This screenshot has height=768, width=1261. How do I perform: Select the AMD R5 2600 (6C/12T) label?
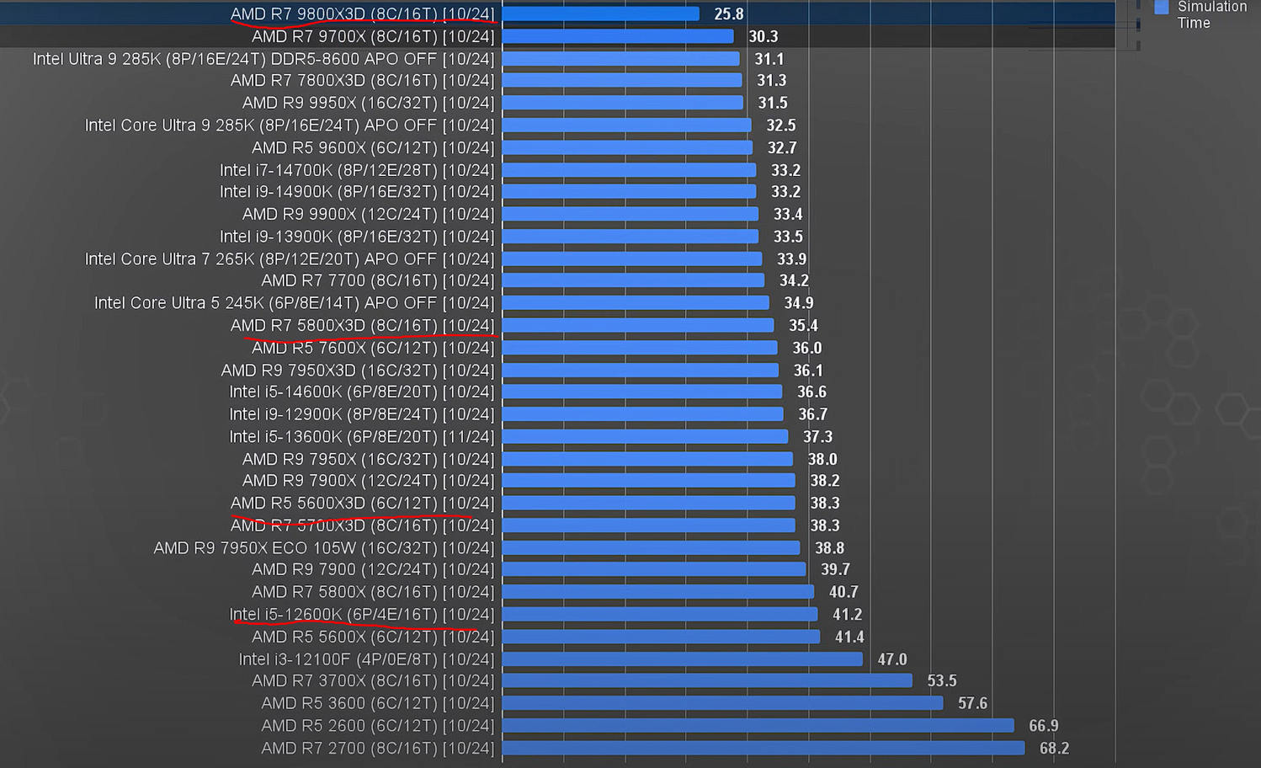click(378, 725)
